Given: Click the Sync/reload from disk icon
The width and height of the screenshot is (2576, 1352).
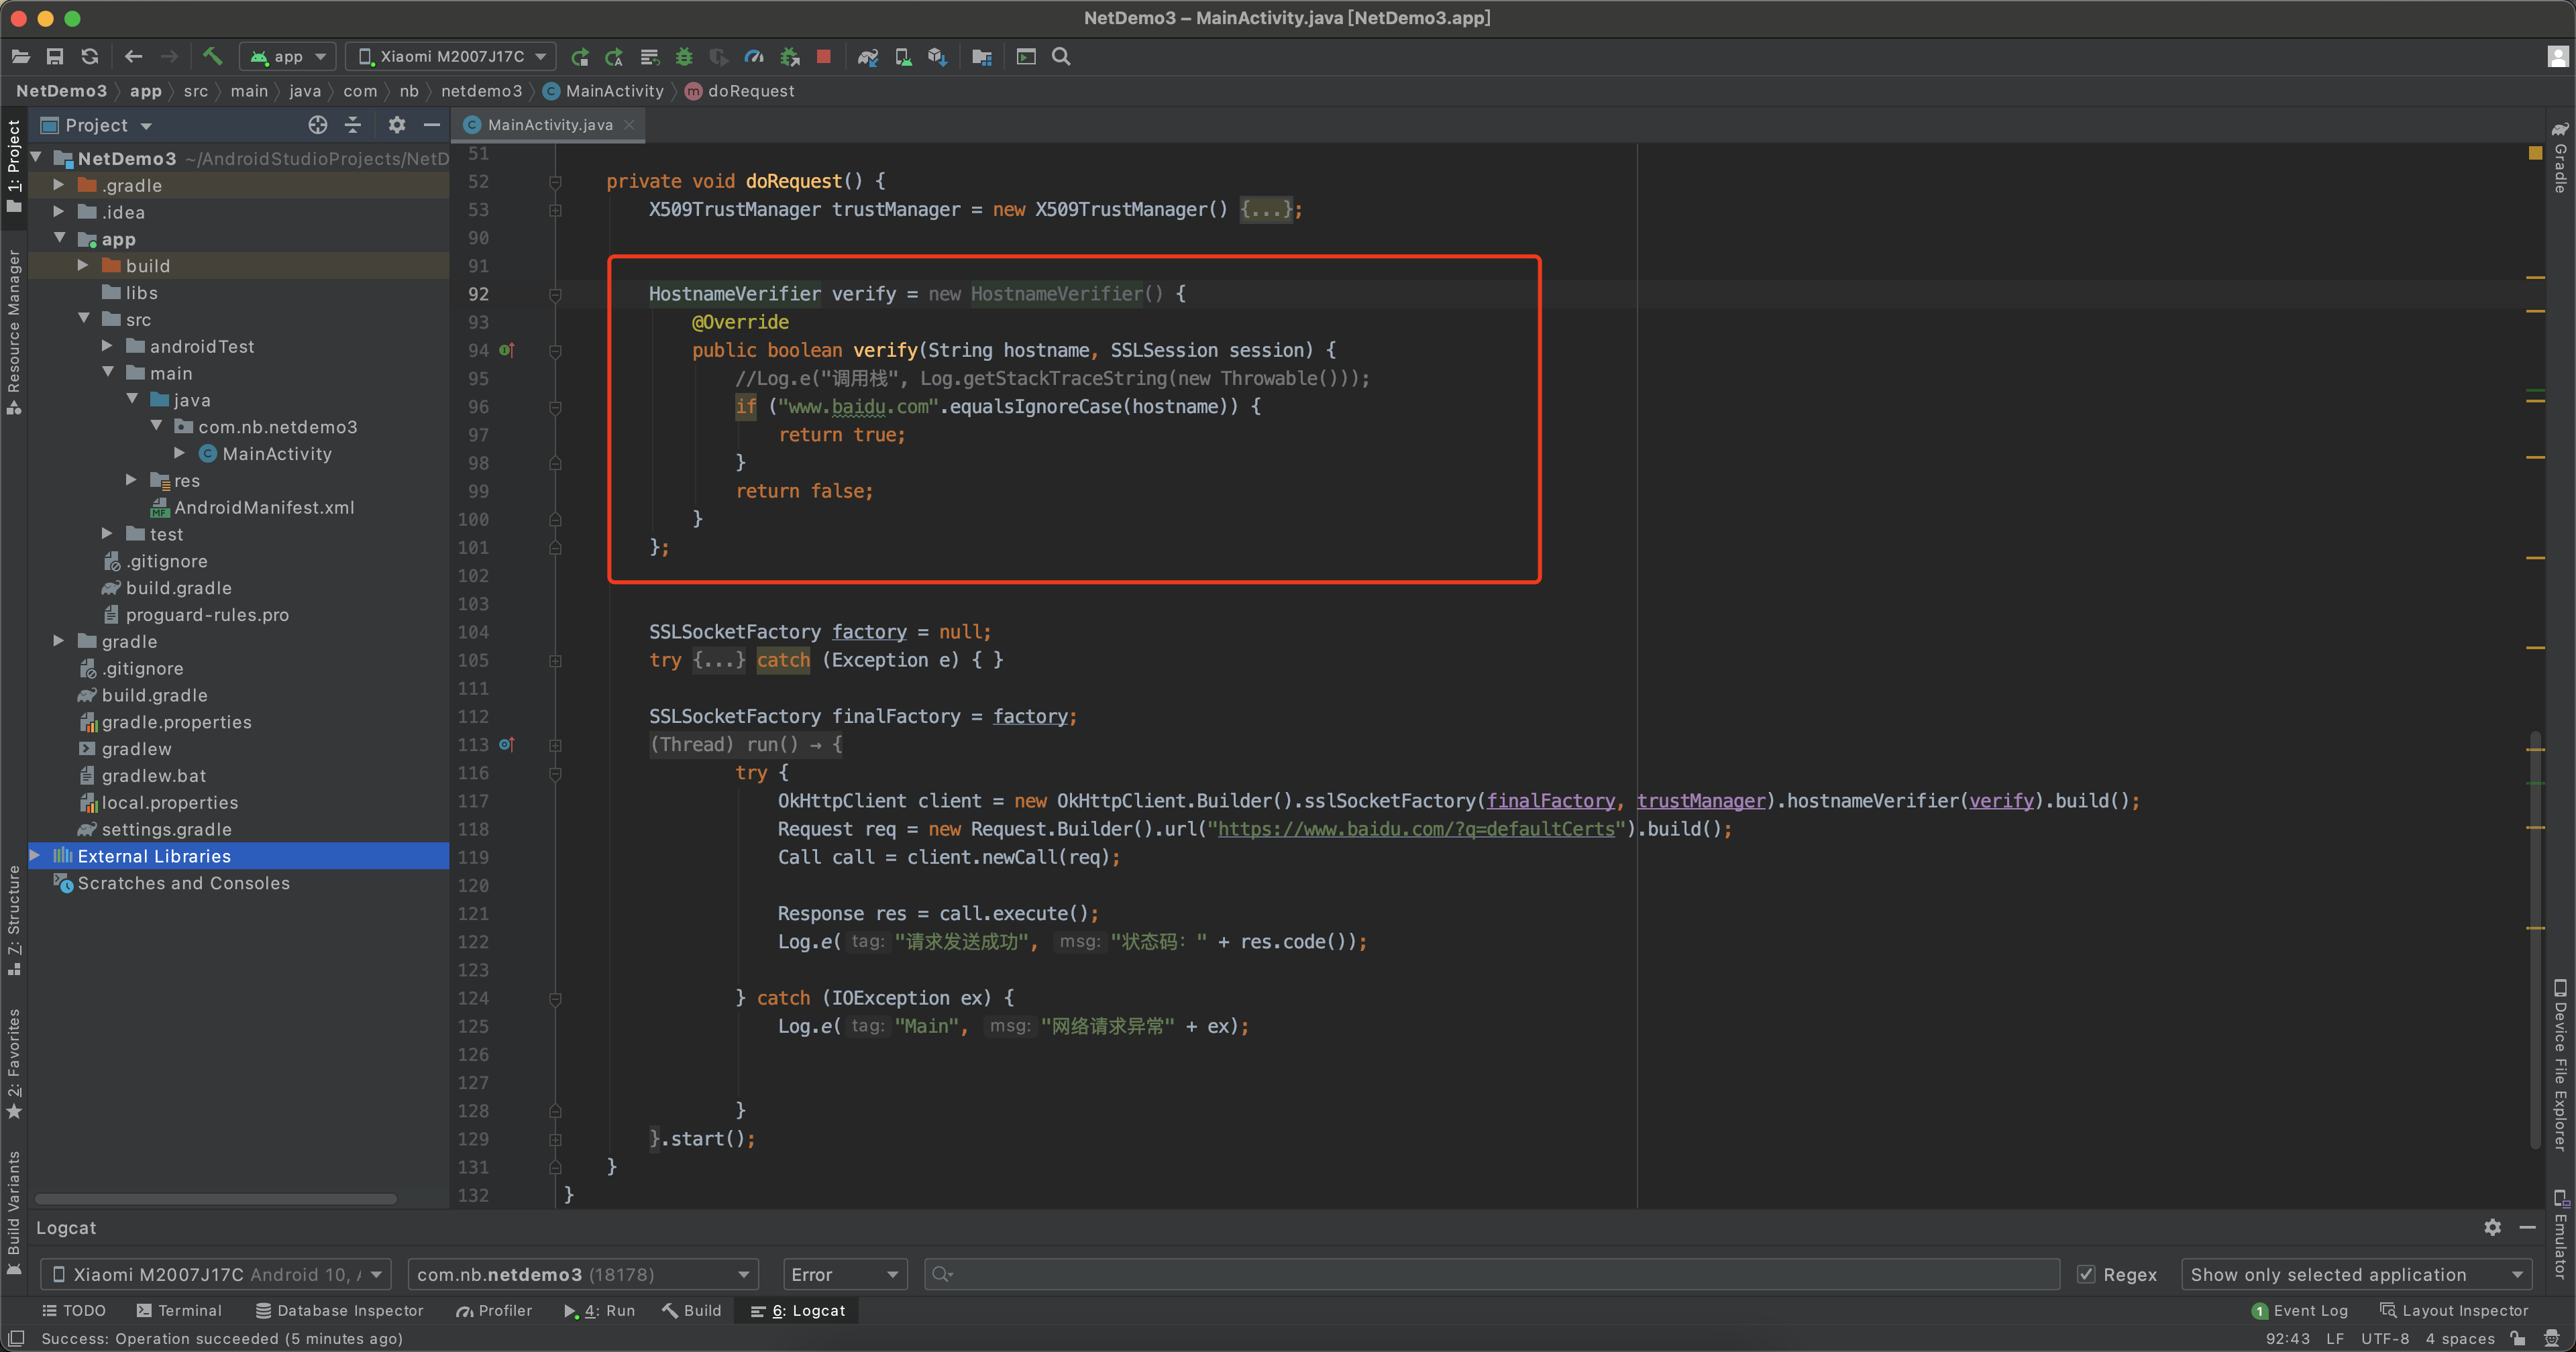Looking at the screenshot, I should pyautogui.click(x=90, y=57).
